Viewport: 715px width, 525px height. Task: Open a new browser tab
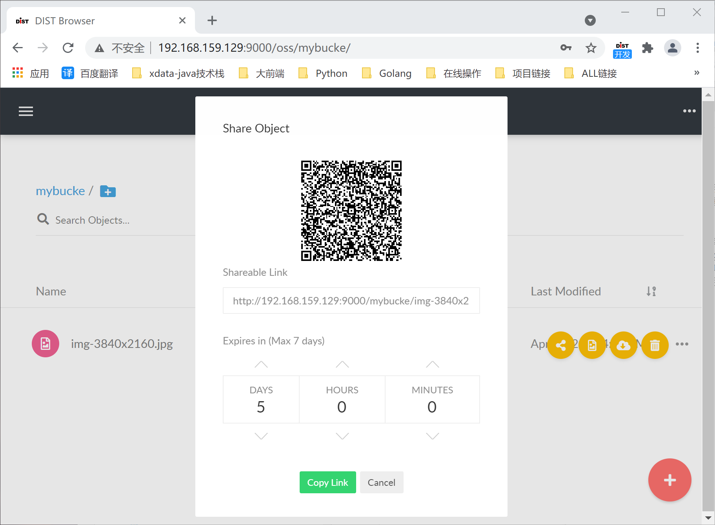coord(212,20)
